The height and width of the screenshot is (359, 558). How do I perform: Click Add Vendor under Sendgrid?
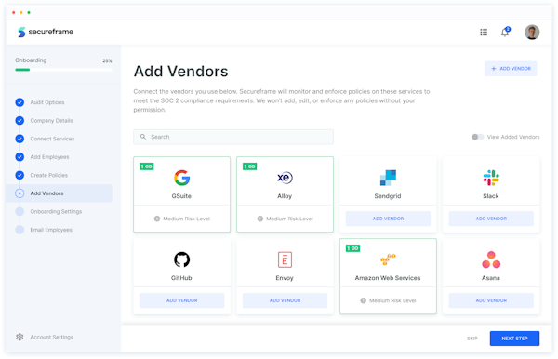(388, 219)
